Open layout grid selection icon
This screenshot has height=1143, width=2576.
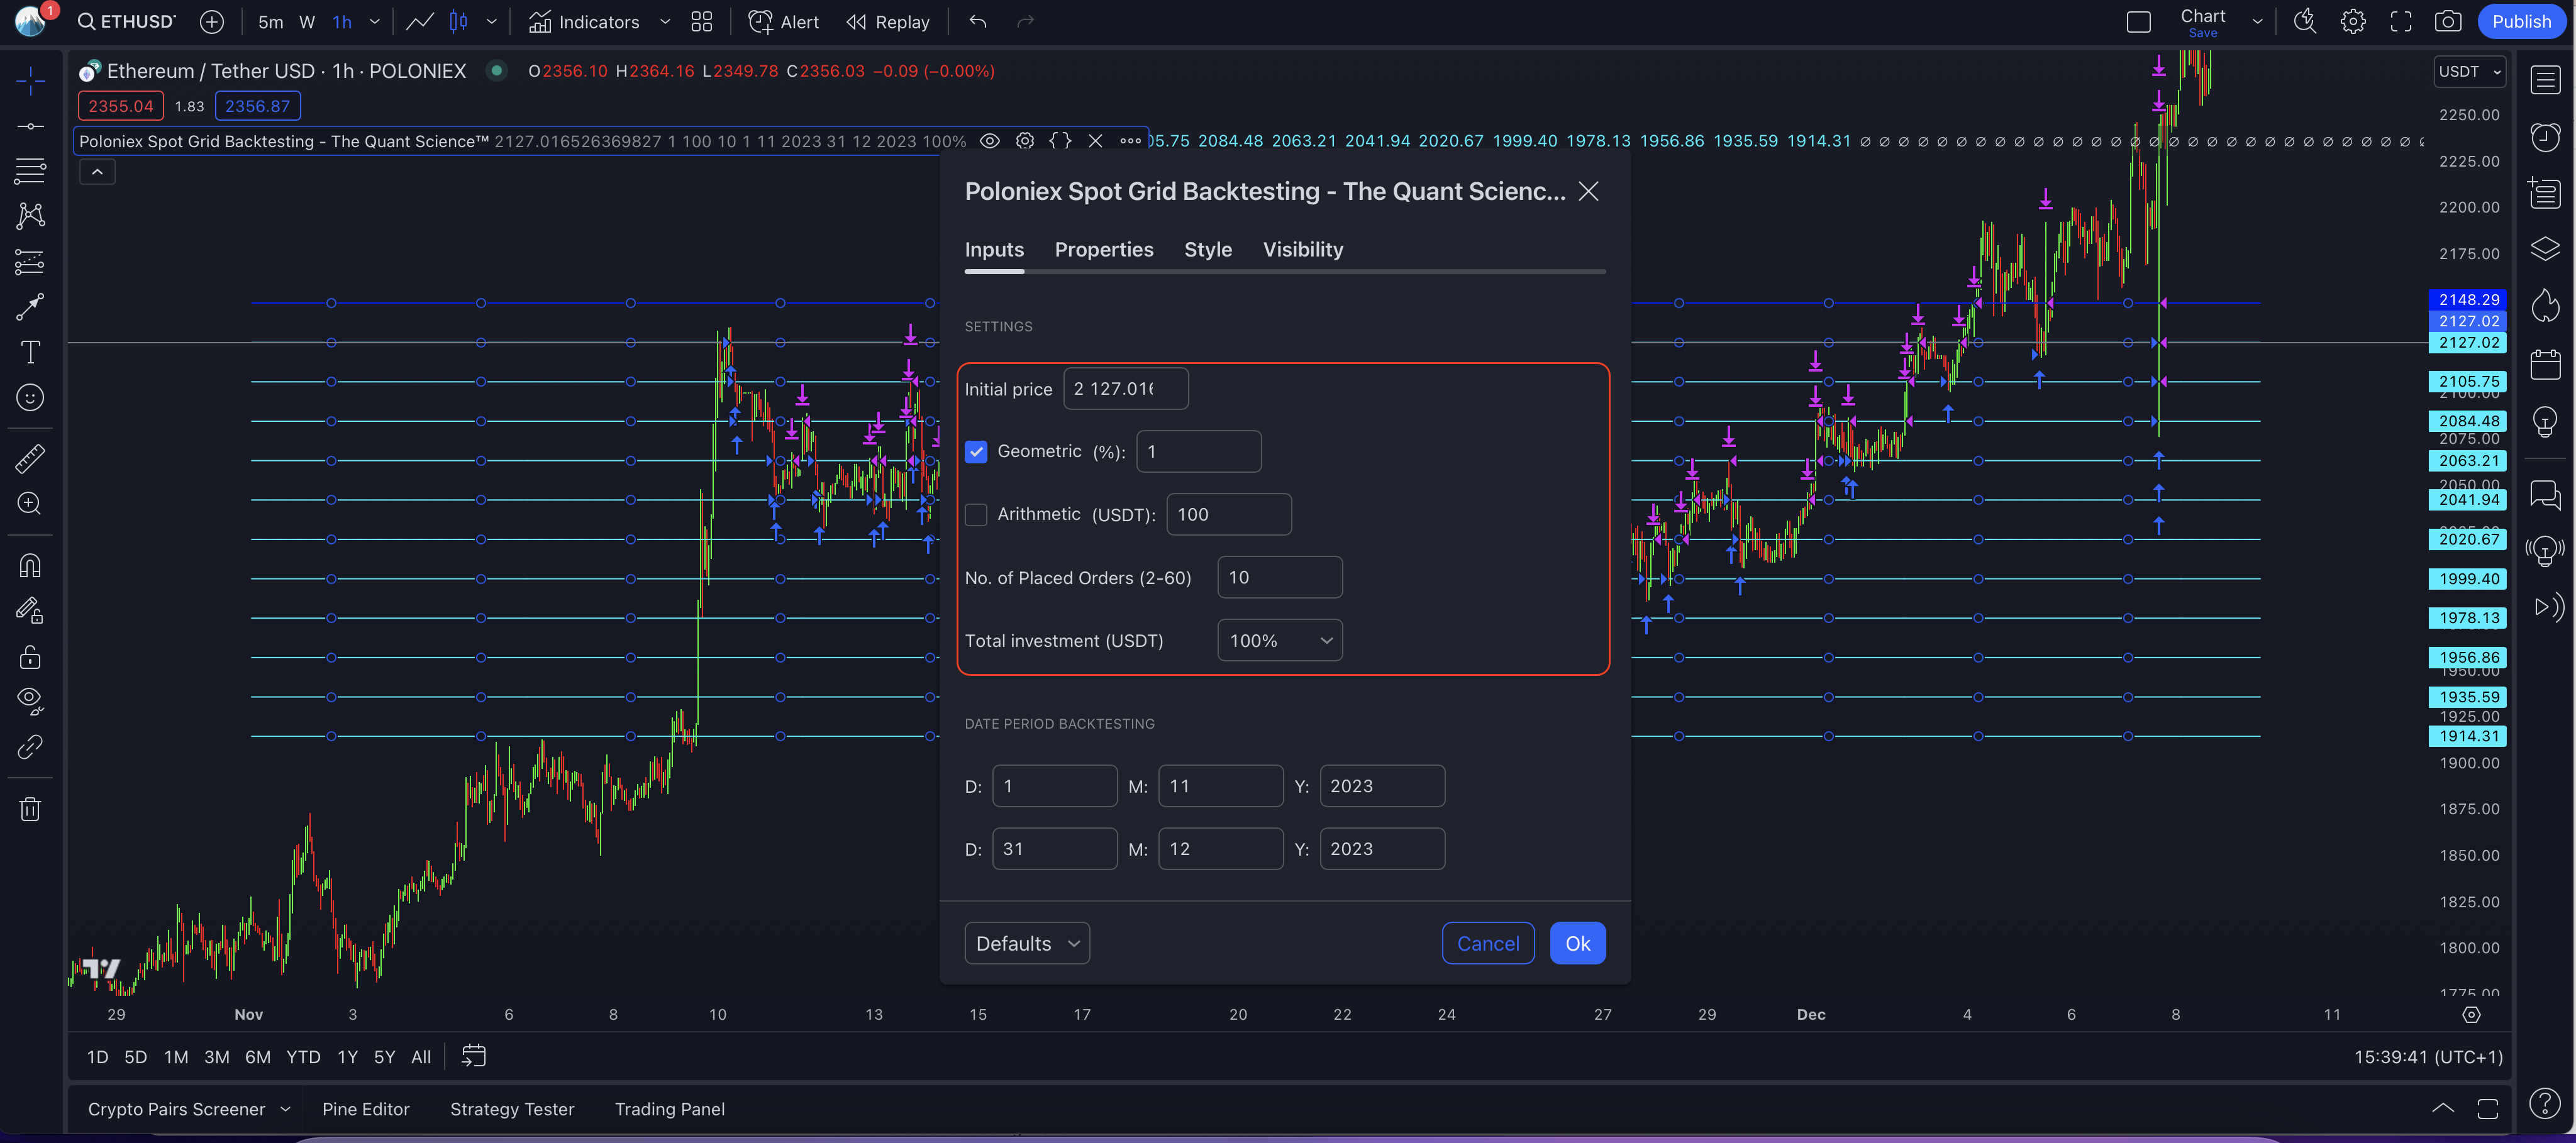[702, 22]
